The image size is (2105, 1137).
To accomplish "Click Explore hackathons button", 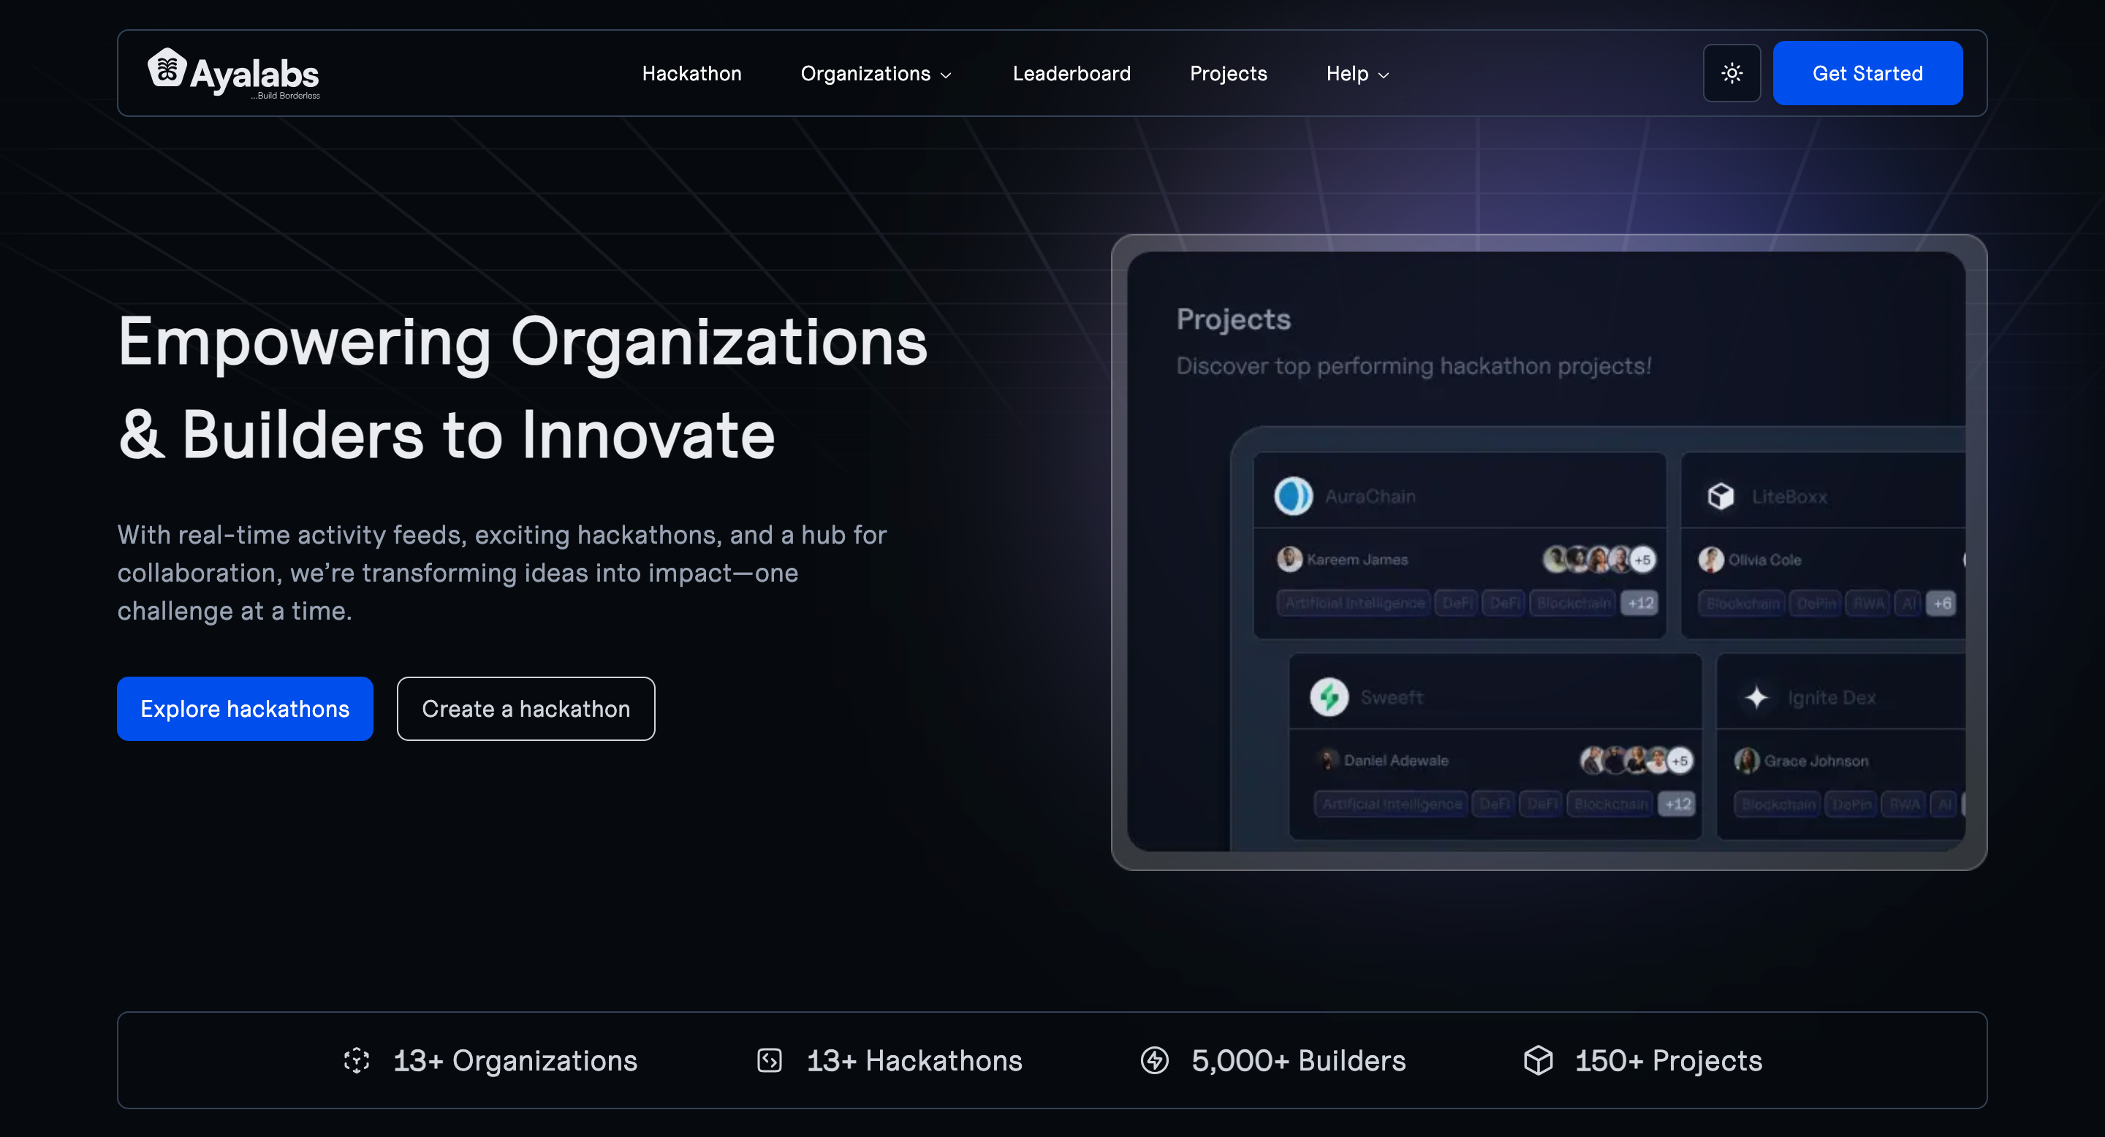I will [244, 708].
